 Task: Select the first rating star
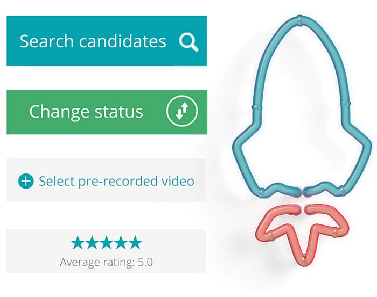(78, 243)
